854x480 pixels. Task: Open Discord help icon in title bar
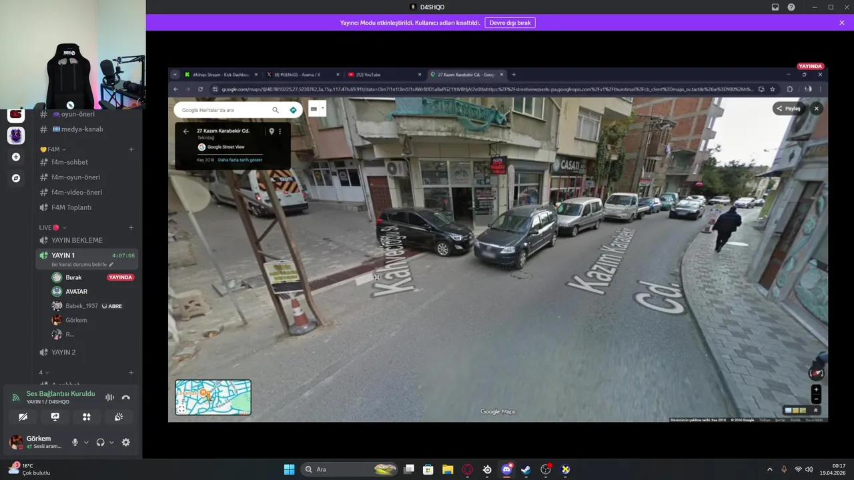click(791, 7)
